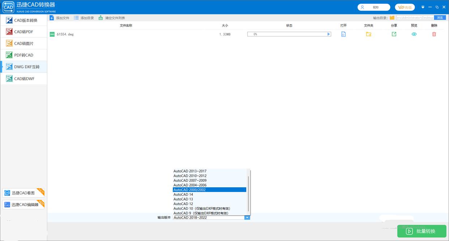Share the 61554.dwg file
Viewport: 449px width, 241px height.
tap(394, 34)
